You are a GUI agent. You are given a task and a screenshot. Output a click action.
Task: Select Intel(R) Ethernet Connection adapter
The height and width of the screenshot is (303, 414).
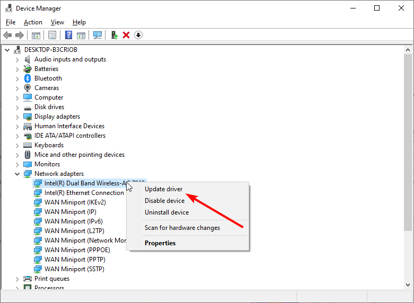[84, 193]
